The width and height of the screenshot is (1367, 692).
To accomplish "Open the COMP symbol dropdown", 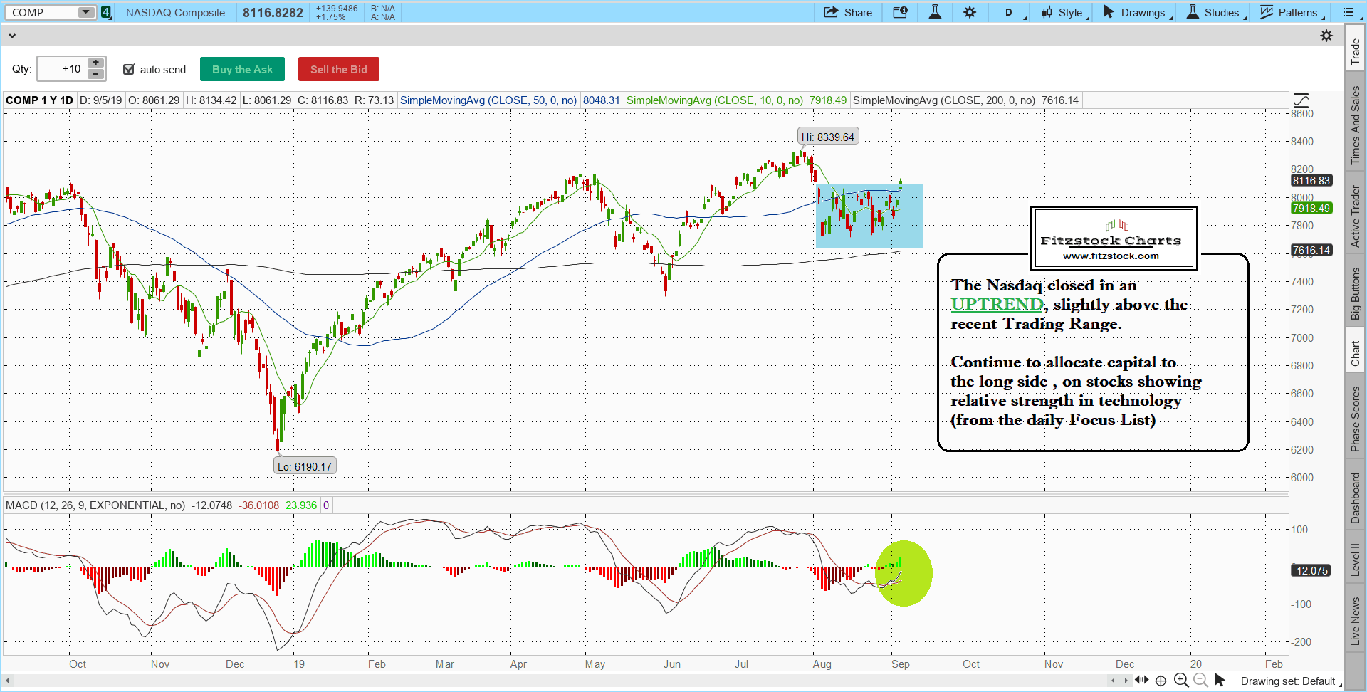I will 85,12.
